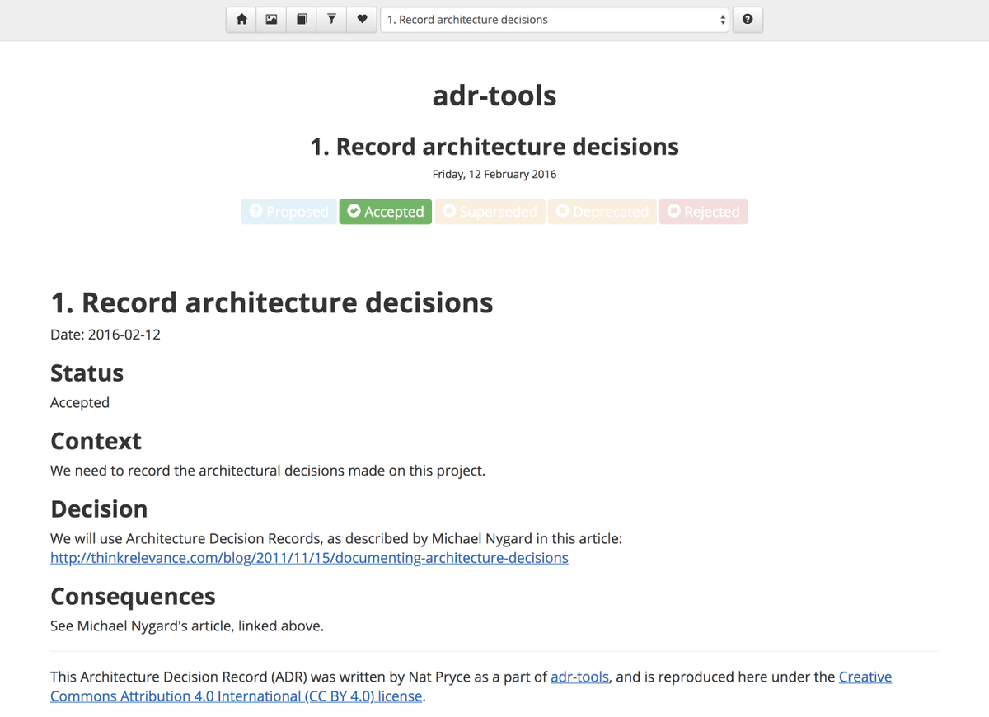The image size is (989, 717).
Task: Select the Superseded status badge
Action: [x=490, y=212]
